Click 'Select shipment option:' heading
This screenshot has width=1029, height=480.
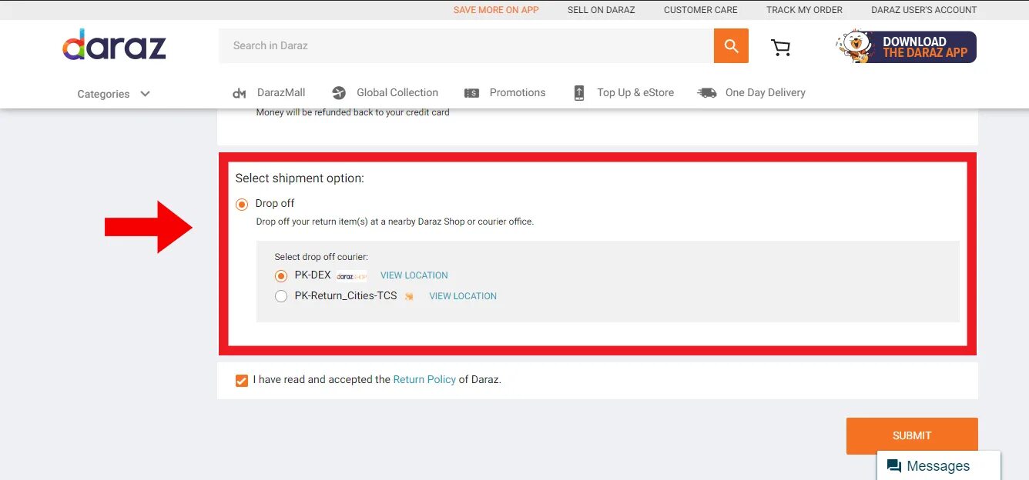[300, 178]
